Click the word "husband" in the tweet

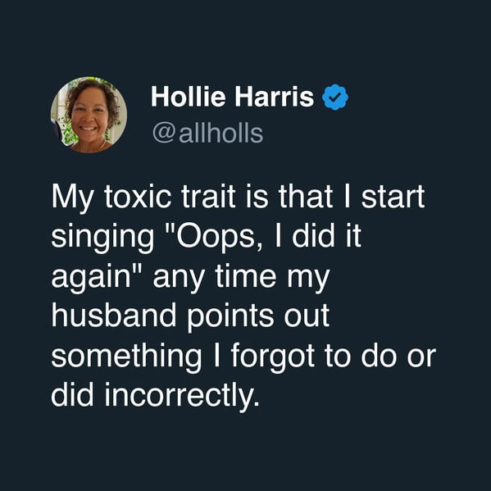tap(114, 315)
